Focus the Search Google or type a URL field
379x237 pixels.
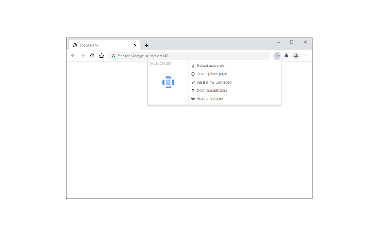(189, 56)
